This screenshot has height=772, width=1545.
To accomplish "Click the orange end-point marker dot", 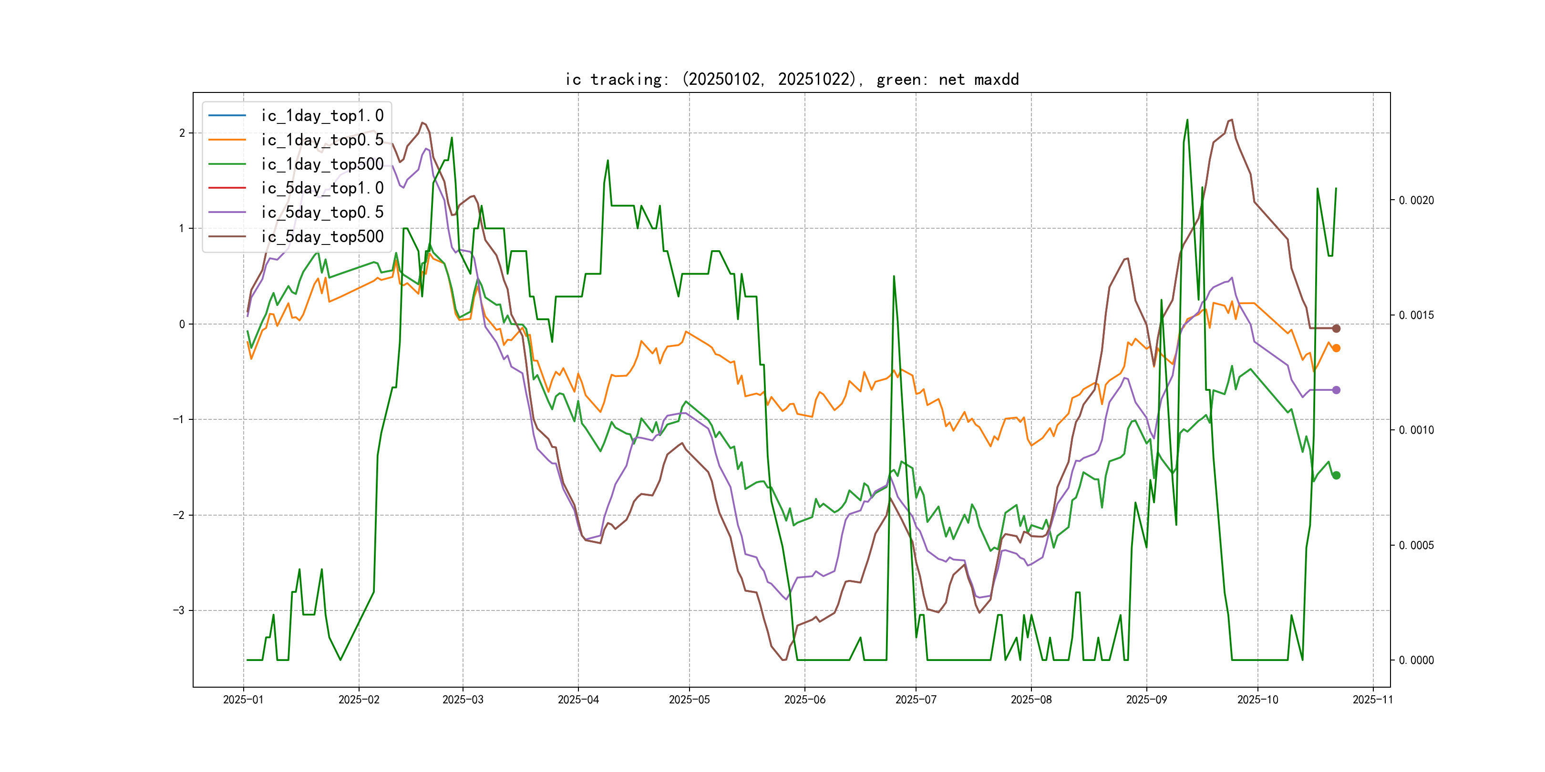I will tap(1336, 348).
